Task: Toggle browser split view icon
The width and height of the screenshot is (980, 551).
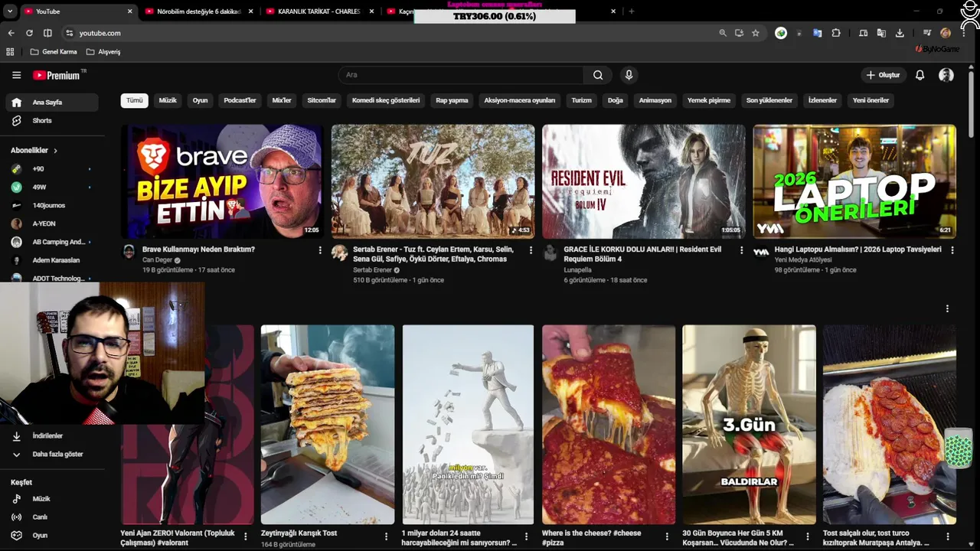Action: pos(47,33)
